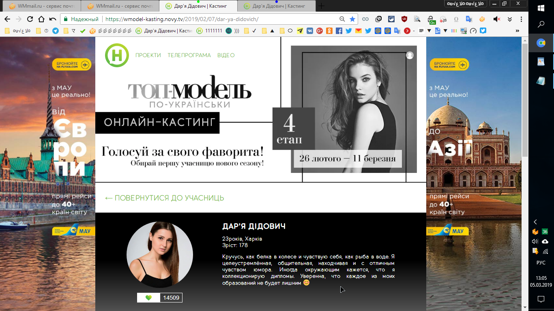Open the VK bookmark icon
This screenshot has width=554, height=311.
pyautogui.click(x=310, y=30)
